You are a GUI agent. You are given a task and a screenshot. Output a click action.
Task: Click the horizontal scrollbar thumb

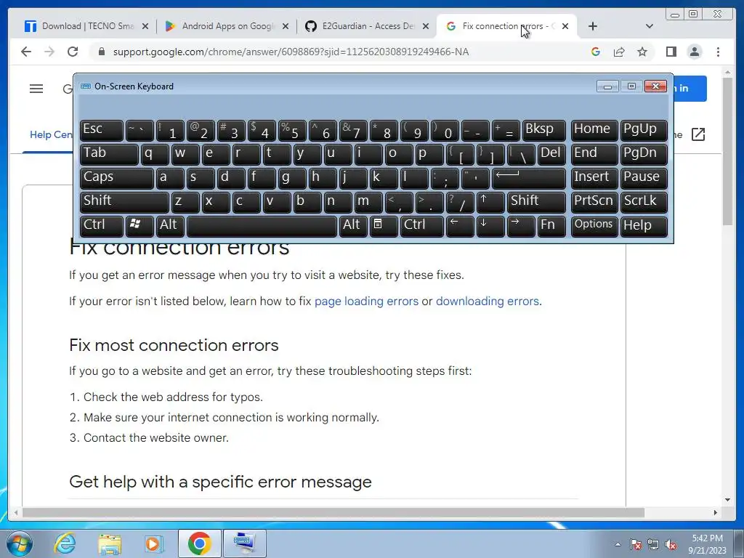coord(333,513)
